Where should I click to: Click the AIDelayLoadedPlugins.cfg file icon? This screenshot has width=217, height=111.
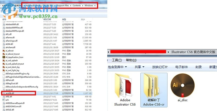pos(4,74)
